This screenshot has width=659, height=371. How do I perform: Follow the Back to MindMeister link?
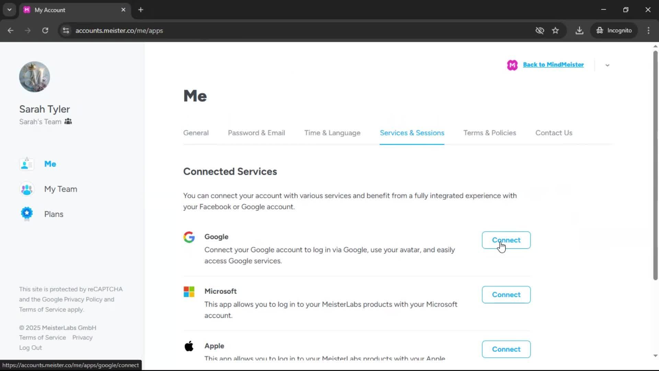coord(553,65)
